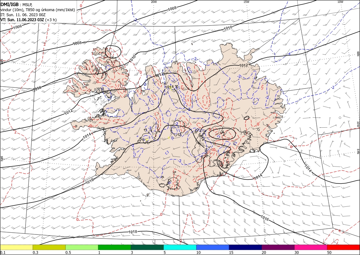Click the yellow 0.1 precipitation legend swatch
Image resolution: width=360 pixels, height=255 pixels.
(x=17, y=247)
